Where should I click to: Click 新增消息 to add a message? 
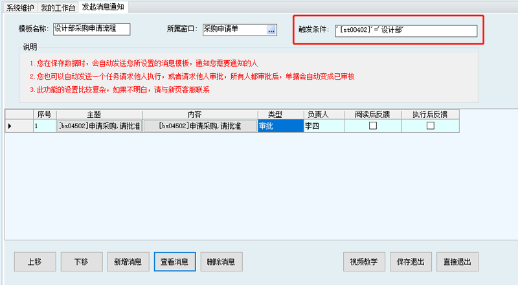tap(128, 262)
